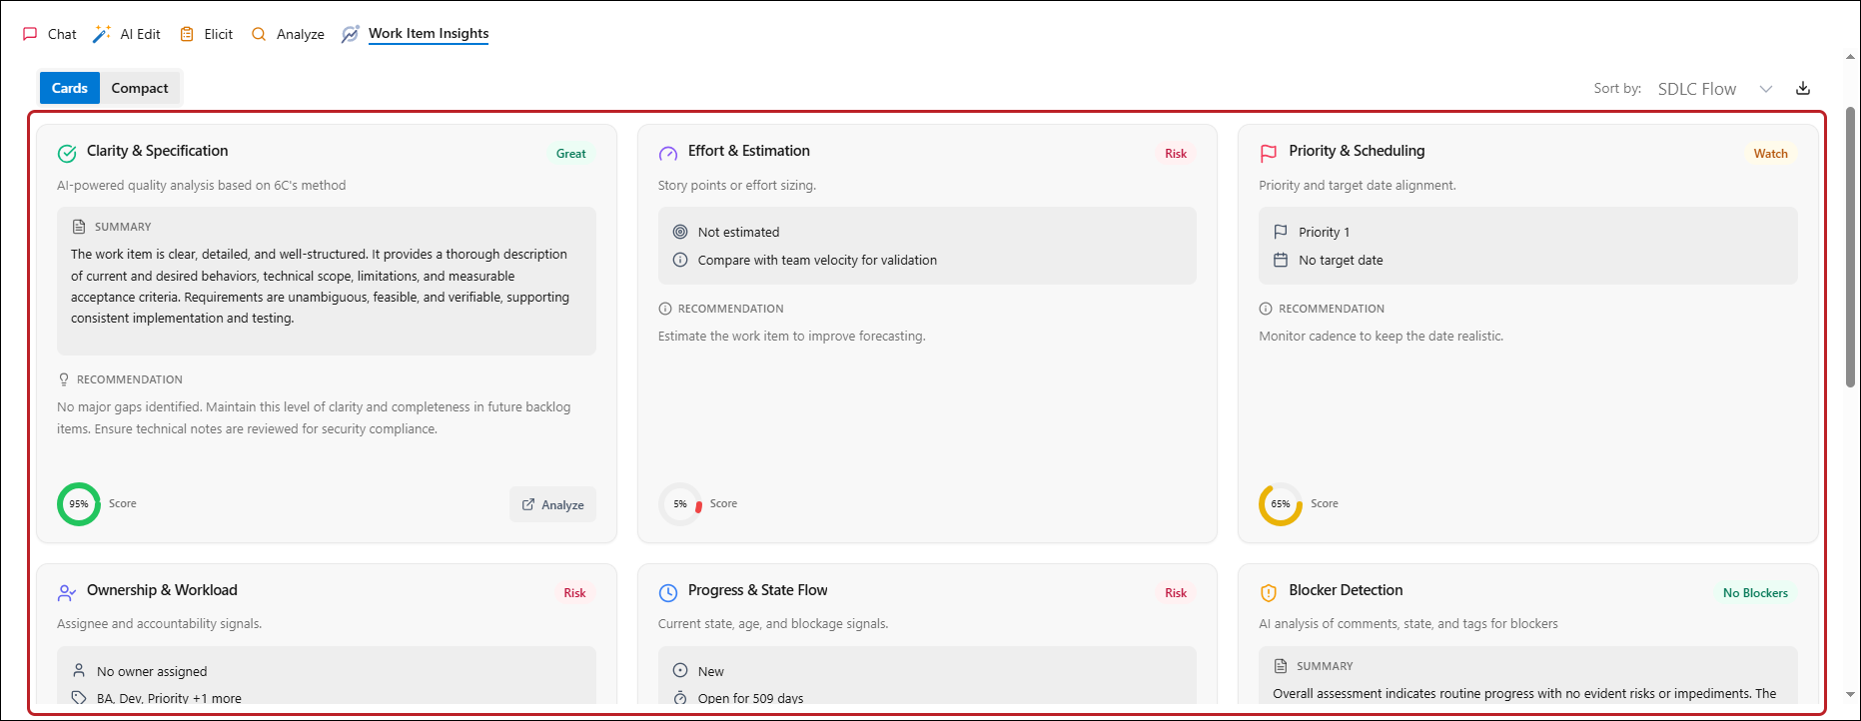The height and width of the screenshot is (721, 1861).
Task: Click the Progress & State Flow clock icon
Action: click(x=668, y=592)
